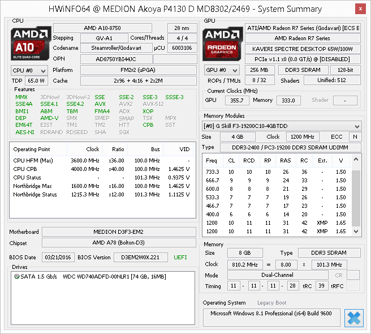Click the greyed Legacy Boot label
Image resolution: width=371 pixels, height=334 pixels.
tap(272, 303)
